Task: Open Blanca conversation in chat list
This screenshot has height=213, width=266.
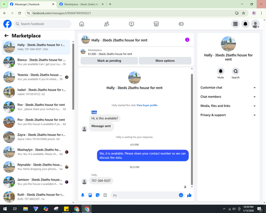Action: coord(36,62)
